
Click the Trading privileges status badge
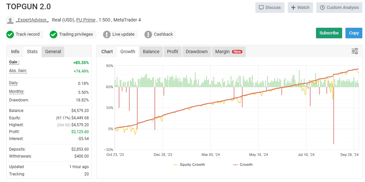tap(73, 35)
